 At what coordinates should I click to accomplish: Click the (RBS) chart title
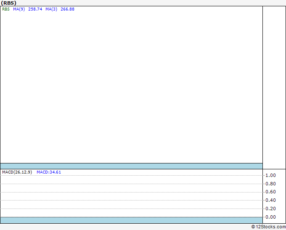(8, 3)
